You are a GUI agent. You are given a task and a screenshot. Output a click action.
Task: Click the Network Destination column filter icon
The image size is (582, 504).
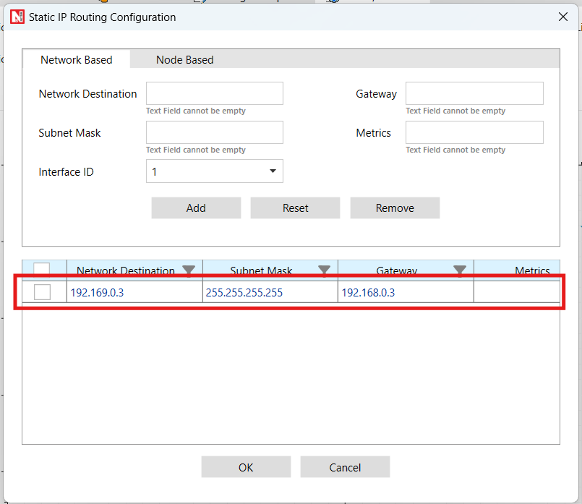(189, 271)
